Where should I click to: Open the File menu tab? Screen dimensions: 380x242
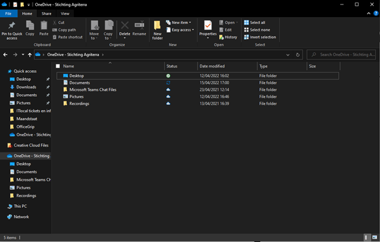point(8,13)
